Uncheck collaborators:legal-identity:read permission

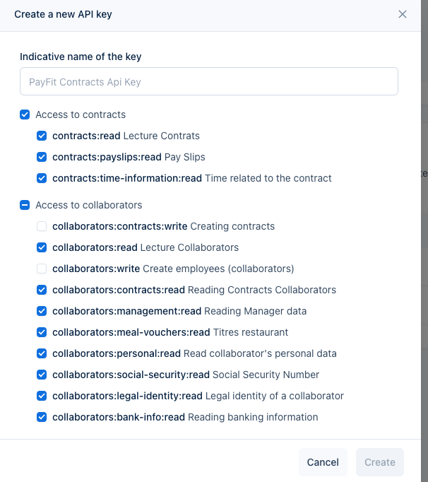[42, 396]
